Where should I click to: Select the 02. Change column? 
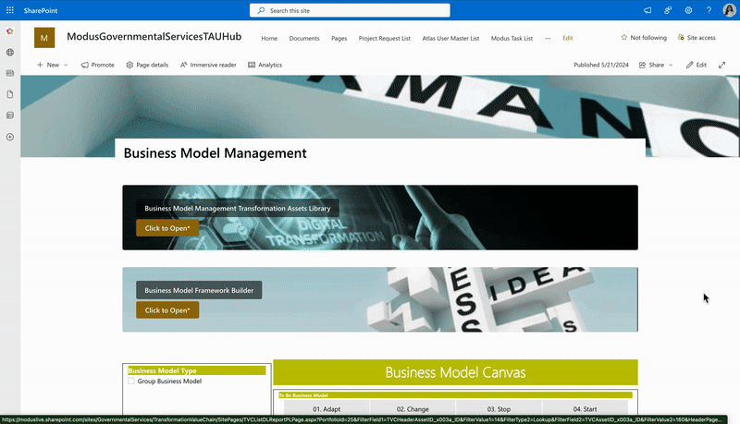click(413, 409)
